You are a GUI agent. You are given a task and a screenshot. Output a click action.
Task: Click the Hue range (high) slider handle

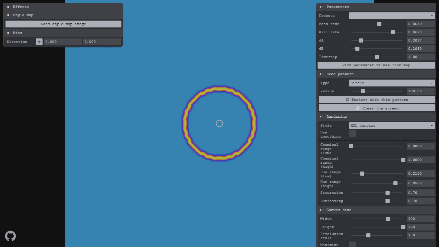[395, 183]
